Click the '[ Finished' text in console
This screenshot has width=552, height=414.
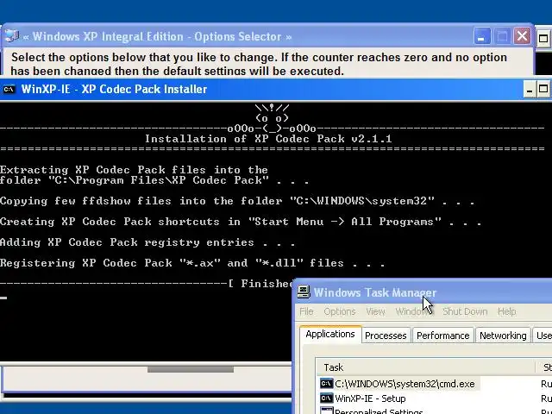[x=260, y=284]
